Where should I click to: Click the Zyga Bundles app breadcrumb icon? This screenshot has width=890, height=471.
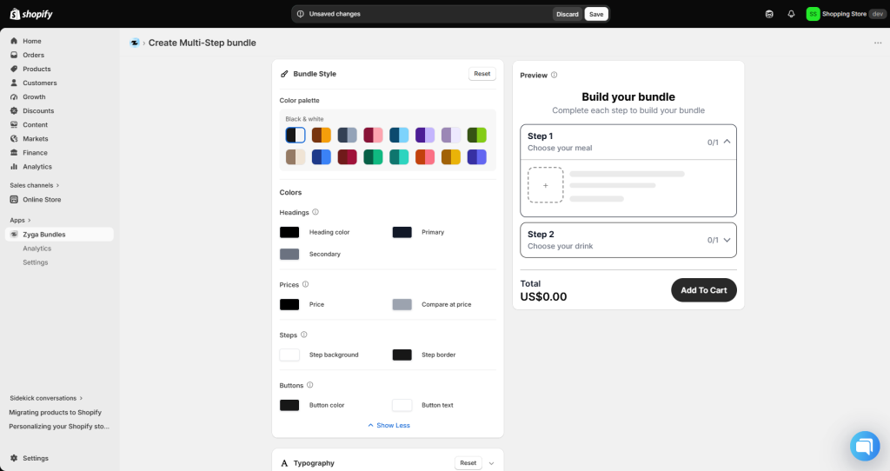pos(135,43)
